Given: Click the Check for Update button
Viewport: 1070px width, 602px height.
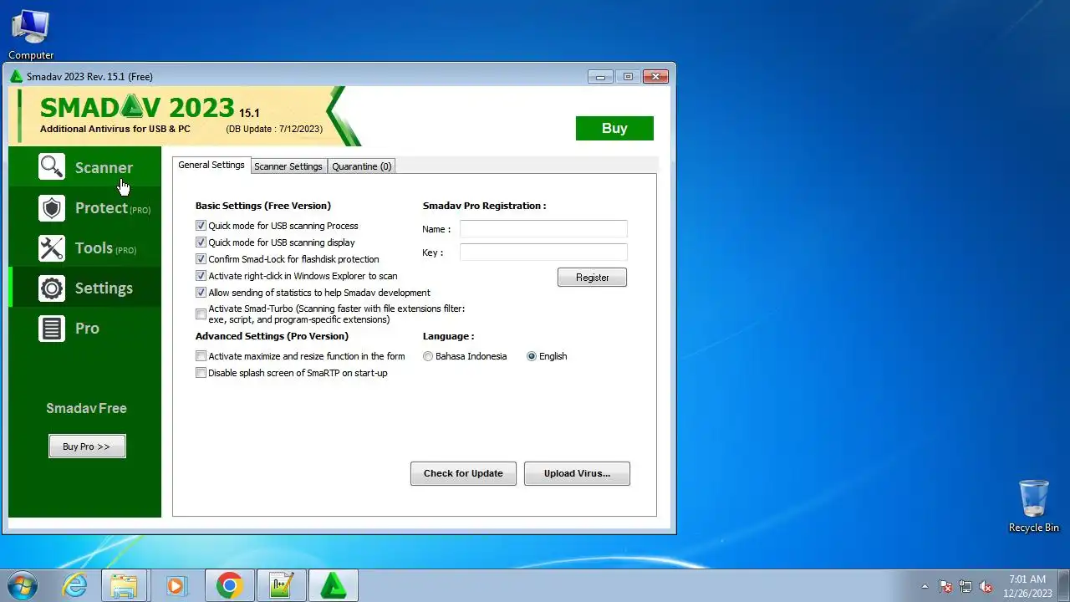Looking at the screenshot, I should pyautogui.click(x=463, y=473).
